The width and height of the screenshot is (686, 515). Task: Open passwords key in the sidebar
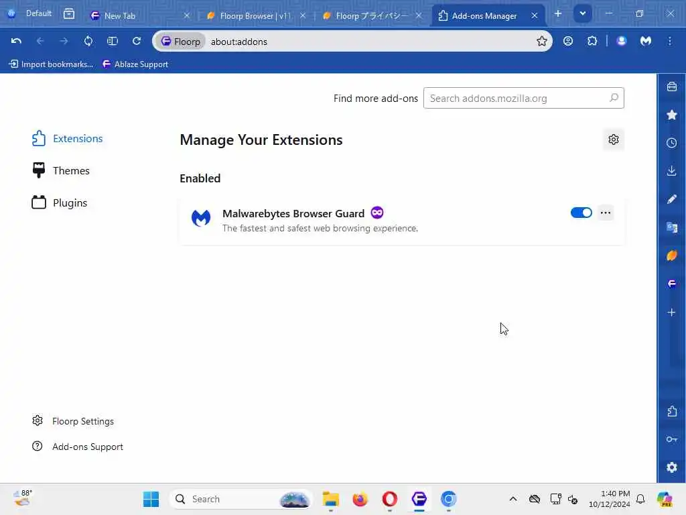(671, 439)
